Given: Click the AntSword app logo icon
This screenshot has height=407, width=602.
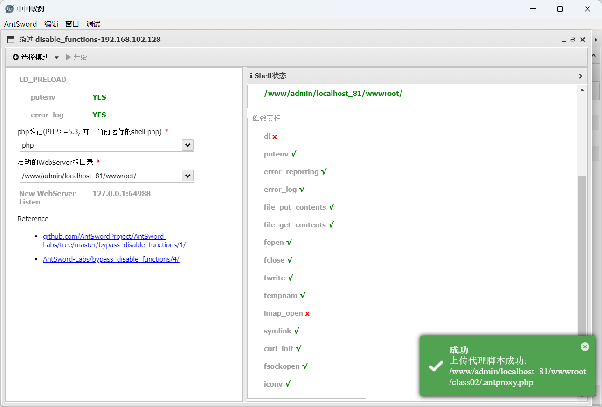Looking at the screenshot, I should (x=9, y=9).
